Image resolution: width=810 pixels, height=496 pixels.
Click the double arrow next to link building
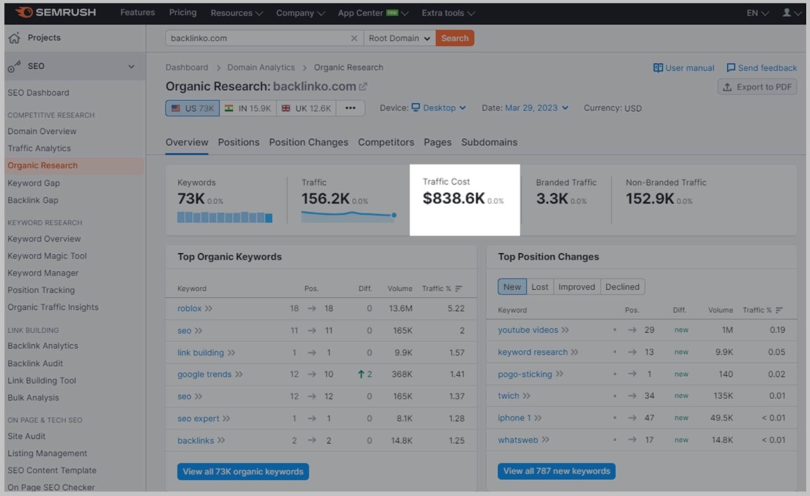(231, 353)
